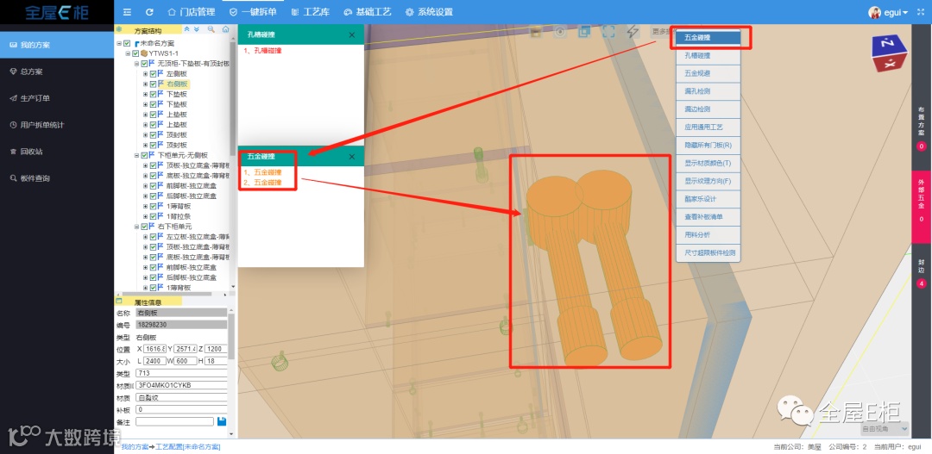Click the lightning bolt icon in viewport toolbar
932x454 pixels.
tap(633, 32)
